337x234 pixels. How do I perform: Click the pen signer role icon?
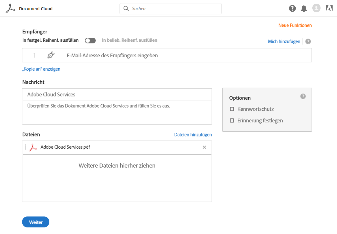(51, 55)
